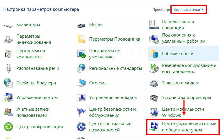The image size is (222, 139).
Task: Click the Резервное копирование и восстановление icon
Action: [154, 68]
